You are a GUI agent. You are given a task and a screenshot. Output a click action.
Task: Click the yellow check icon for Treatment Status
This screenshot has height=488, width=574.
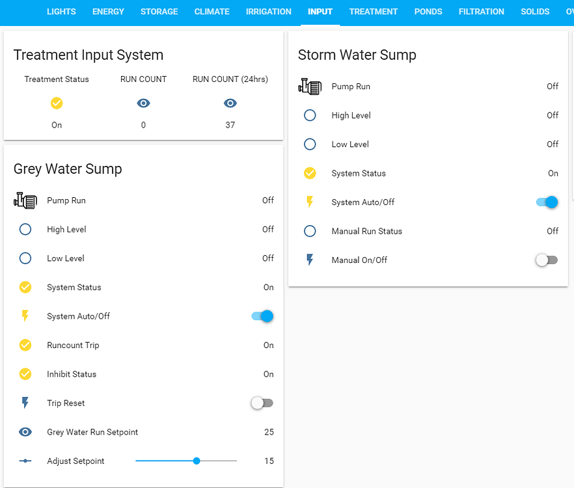[x=57, y=103]
